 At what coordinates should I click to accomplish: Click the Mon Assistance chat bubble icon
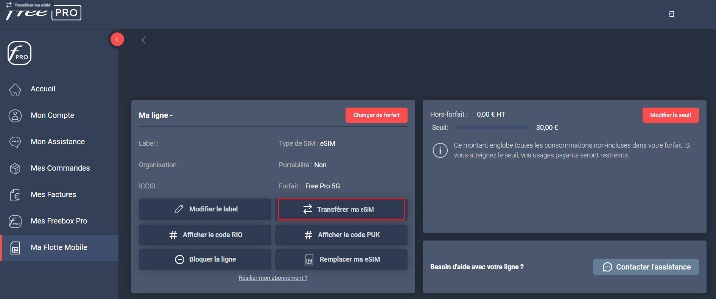tap(15, 142)
